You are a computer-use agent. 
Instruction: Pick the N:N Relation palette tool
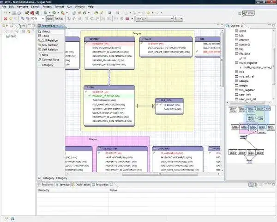(x=50, y=45)
